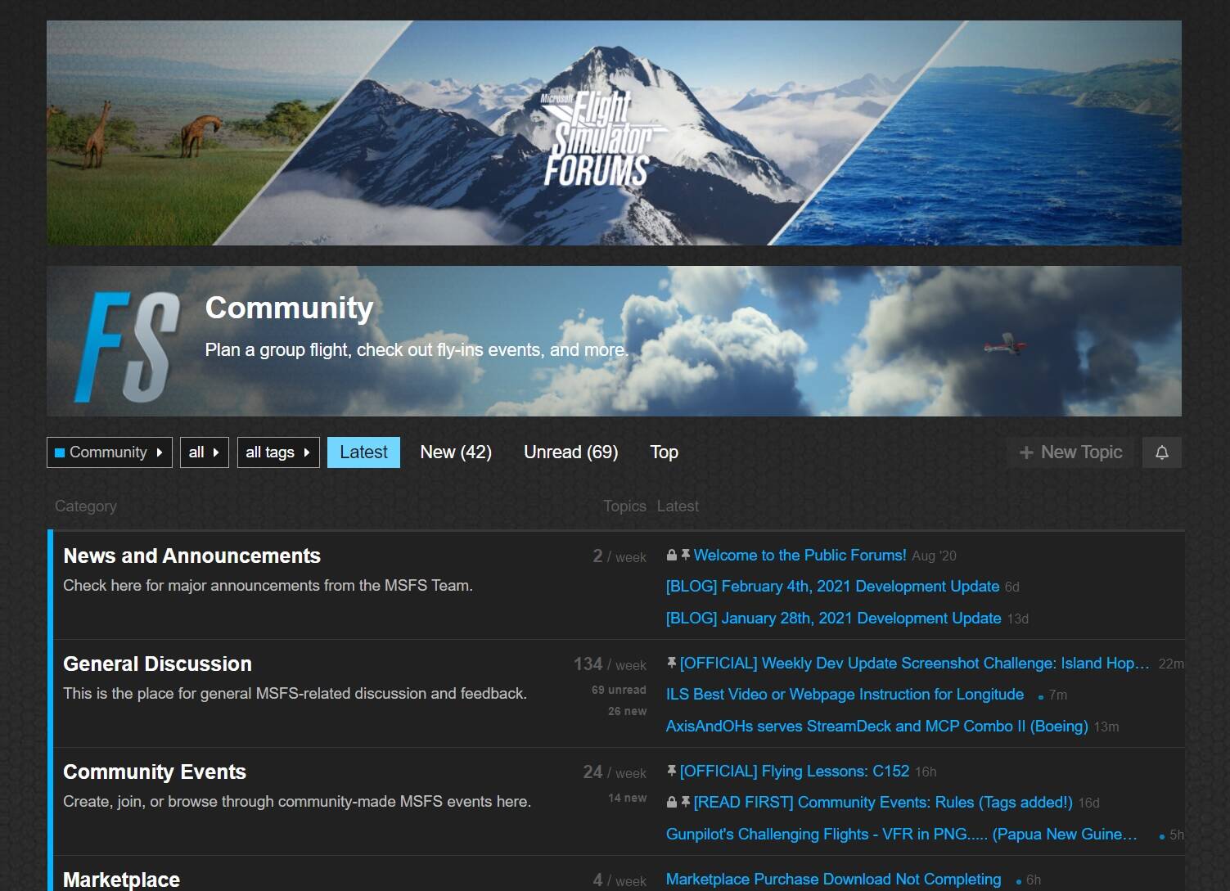1230x891 pixels.
Task: Read the February 4th, 2021 Development Update
Action: point(832,586)
